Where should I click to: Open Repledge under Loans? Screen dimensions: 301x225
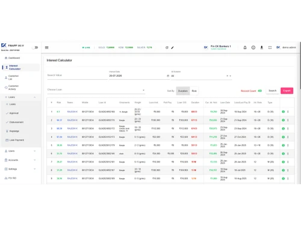pos(13,131)
